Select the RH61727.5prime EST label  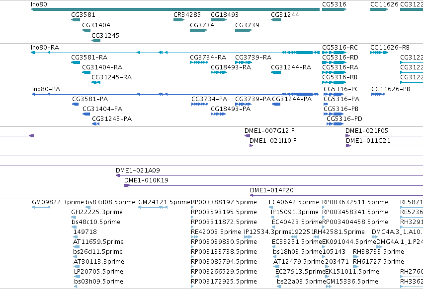coord(378,262)
